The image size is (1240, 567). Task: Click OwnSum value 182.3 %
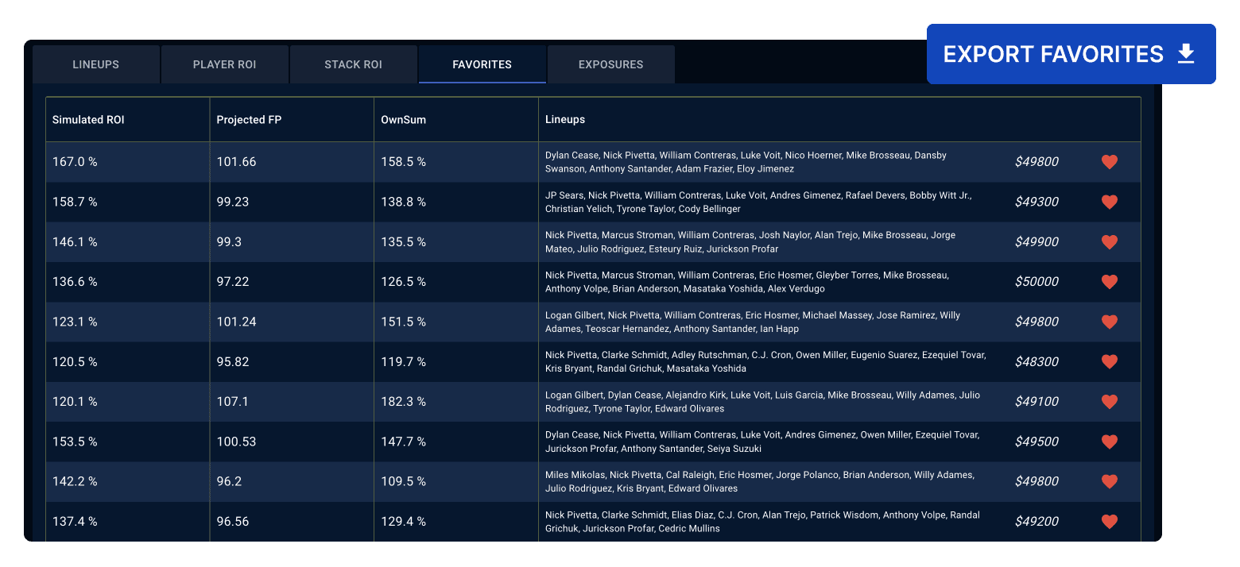click(x=403, y=402)
